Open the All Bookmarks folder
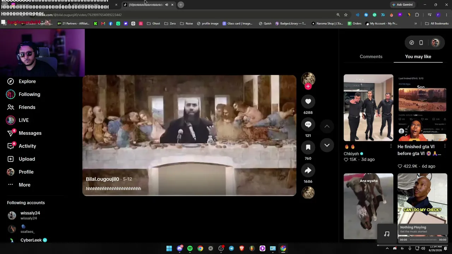Screen dimensions: 452x254 (437, 24)
